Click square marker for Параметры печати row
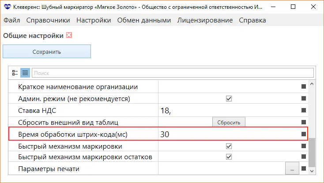The height and width of the screenshot is (183, 324). pos(304,168)
